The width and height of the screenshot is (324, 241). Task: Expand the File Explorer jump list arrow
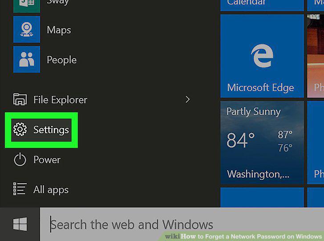[187, 99]
